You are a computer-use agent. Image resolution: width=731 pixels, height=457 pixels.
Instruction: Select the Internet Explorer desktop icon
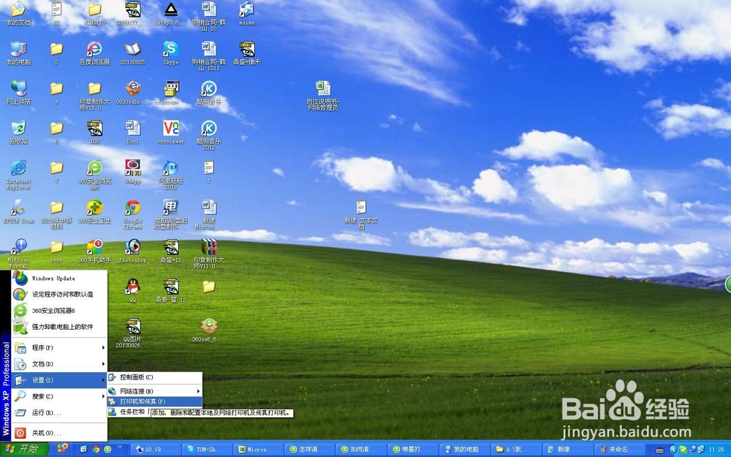click(x=18, y=175)
